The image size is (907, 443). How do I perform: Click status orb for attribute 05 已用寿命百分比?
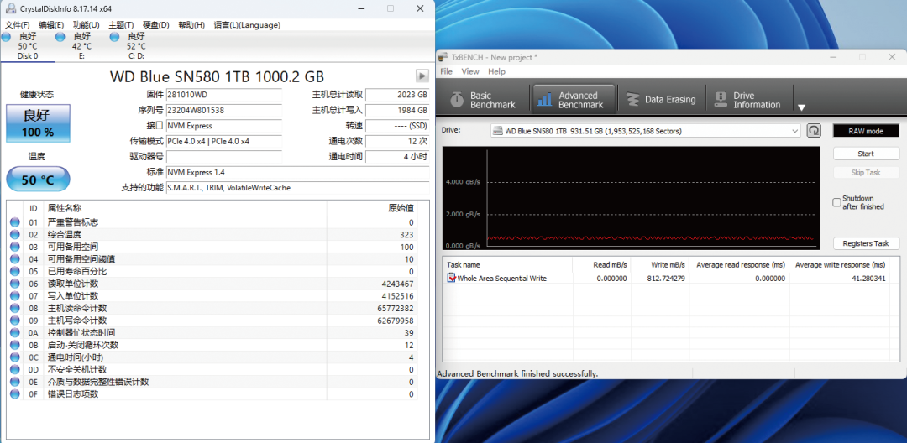point(15,272)
